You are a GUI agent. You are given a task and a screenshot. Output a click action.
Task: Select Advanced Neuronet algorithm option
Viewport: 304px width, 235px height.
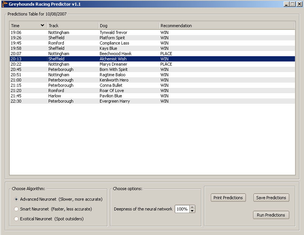[16, 199]
